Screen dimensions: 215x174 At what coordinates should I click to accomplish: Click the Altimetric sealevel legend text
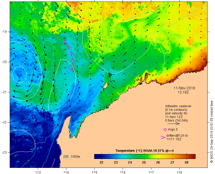tap(178, 106)
